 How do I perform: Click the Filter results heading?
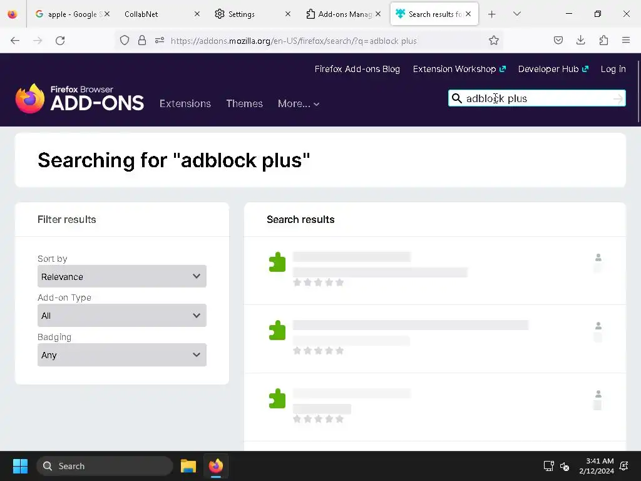point(66,220)
